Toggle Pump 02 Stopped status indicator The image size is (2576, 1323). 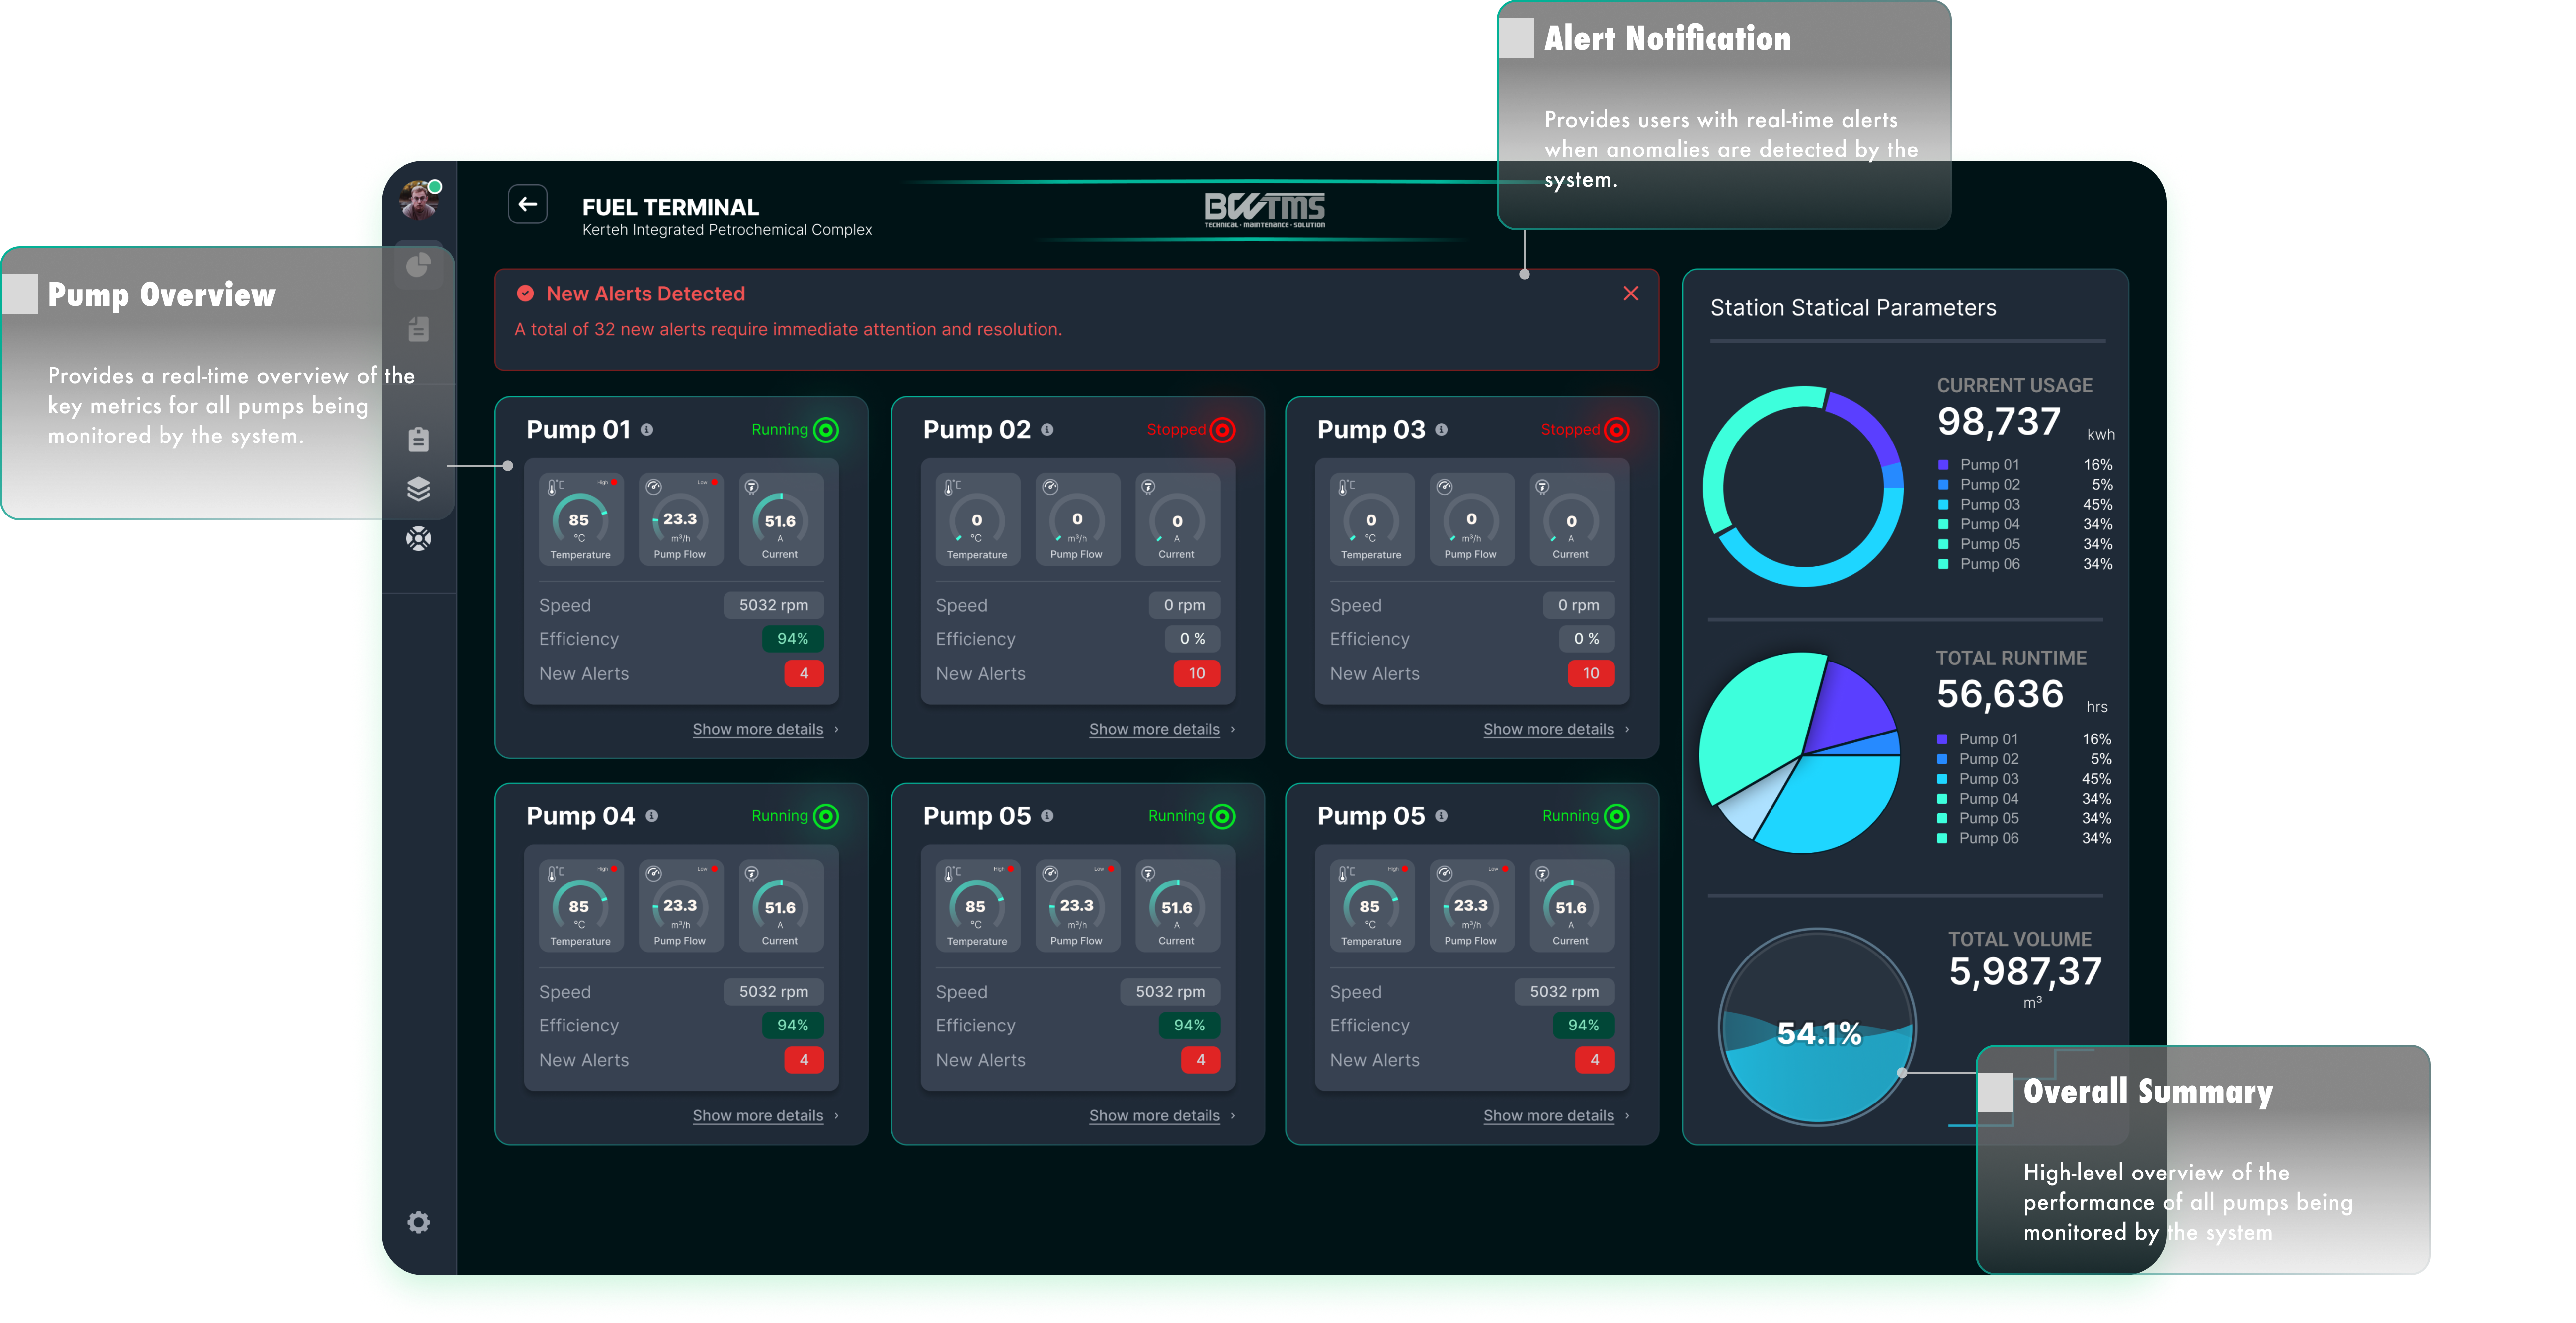pyautogui.click(x=1222, y=430)
